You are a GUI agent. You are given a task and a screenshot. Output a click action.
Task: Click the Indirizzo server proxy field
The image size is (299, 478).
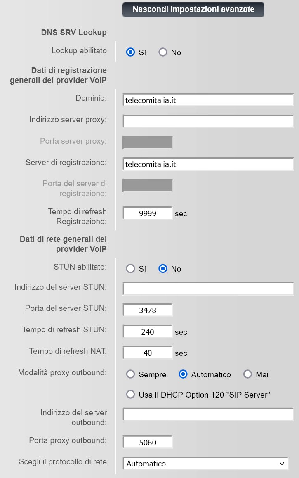coord(208,121)
